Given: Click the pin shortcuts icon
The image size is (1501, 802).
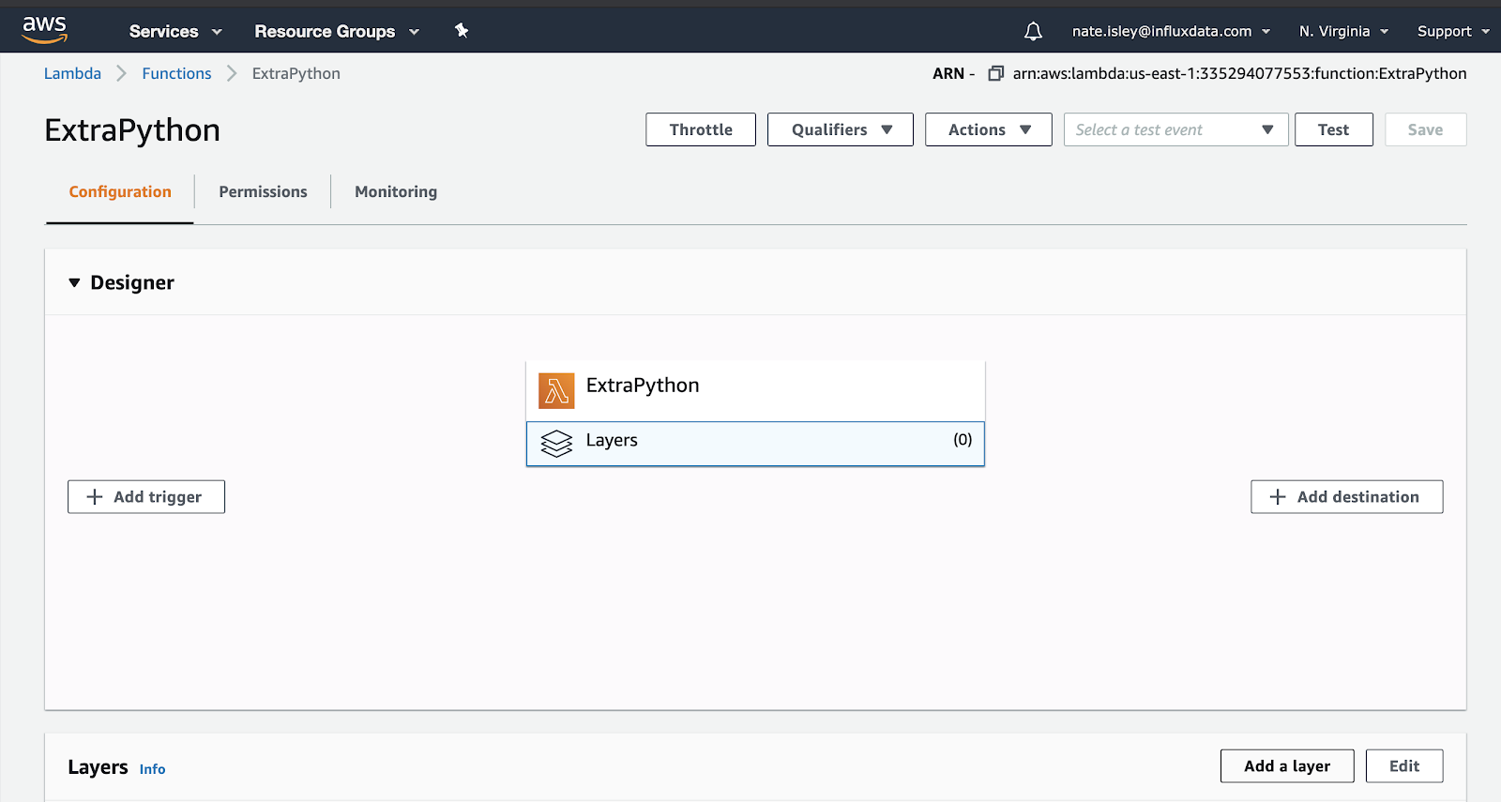Looking at the screenshot, I should [462, 31].
